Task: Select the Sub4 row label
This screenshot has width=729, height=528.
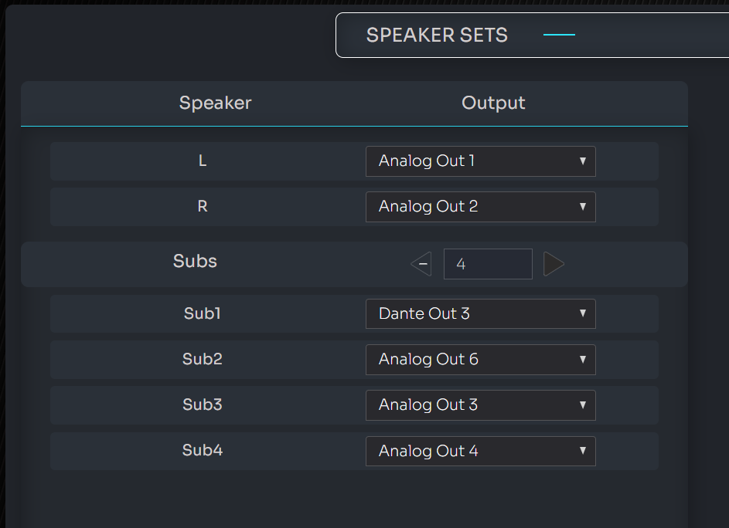Action: pyautogui.click(x=203, y=451)
